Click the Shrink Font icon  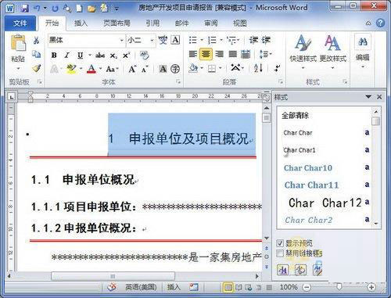(x=145, y=70)
